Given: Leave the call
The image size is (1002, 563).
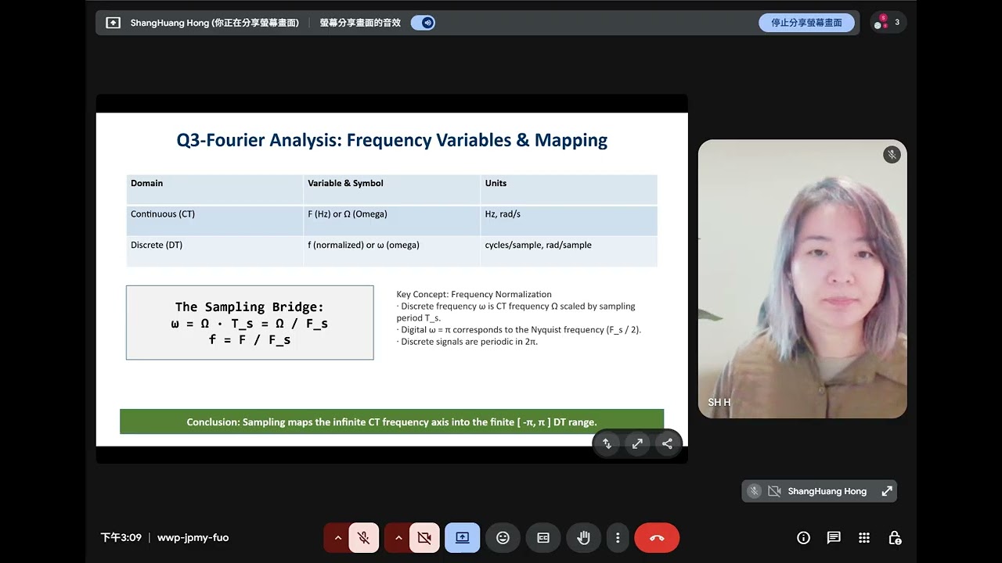Looking at the screenshot, I should click(657, 537).
